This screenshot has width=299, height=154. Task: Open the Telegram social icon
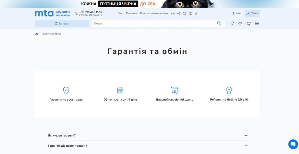(x=179, y=13)
